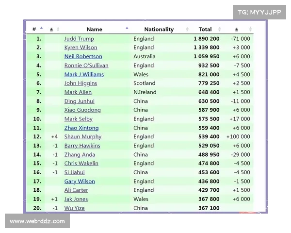Click sort arrows beside Name header
291x233 pixels.
[127, 29]
